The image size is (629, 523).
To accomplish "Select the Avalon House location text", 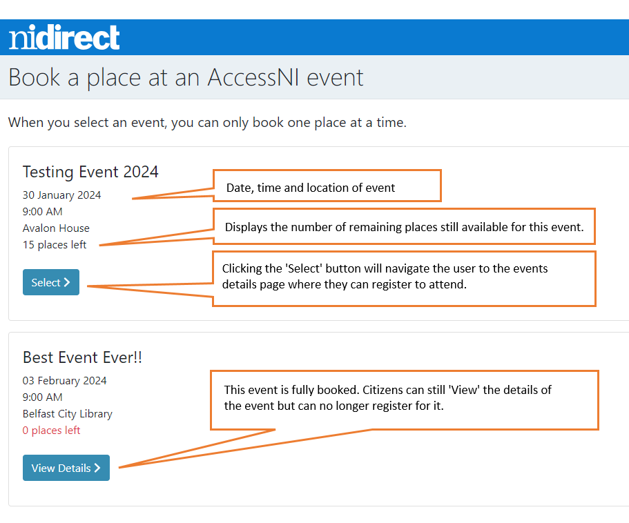I will 56,228.
